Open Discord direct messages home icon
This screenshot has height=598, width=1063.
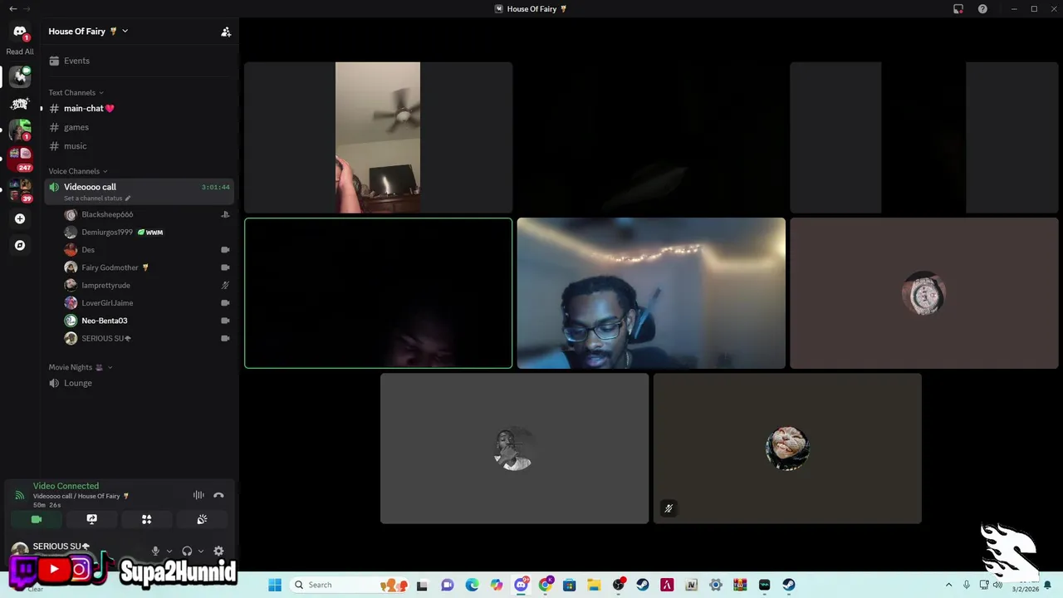[x=20, y=31]
